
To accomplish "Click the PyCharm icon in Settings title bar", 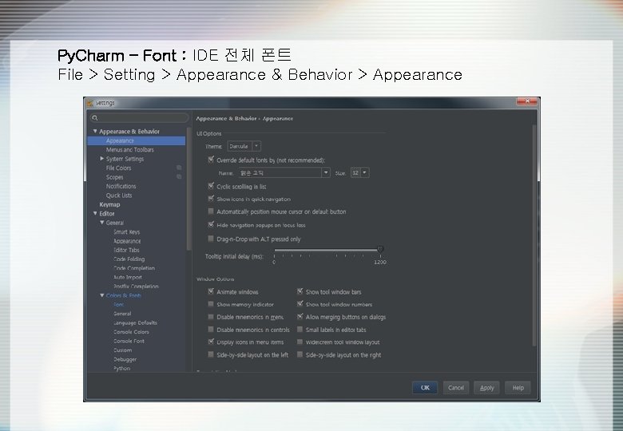I will point(90,103).
